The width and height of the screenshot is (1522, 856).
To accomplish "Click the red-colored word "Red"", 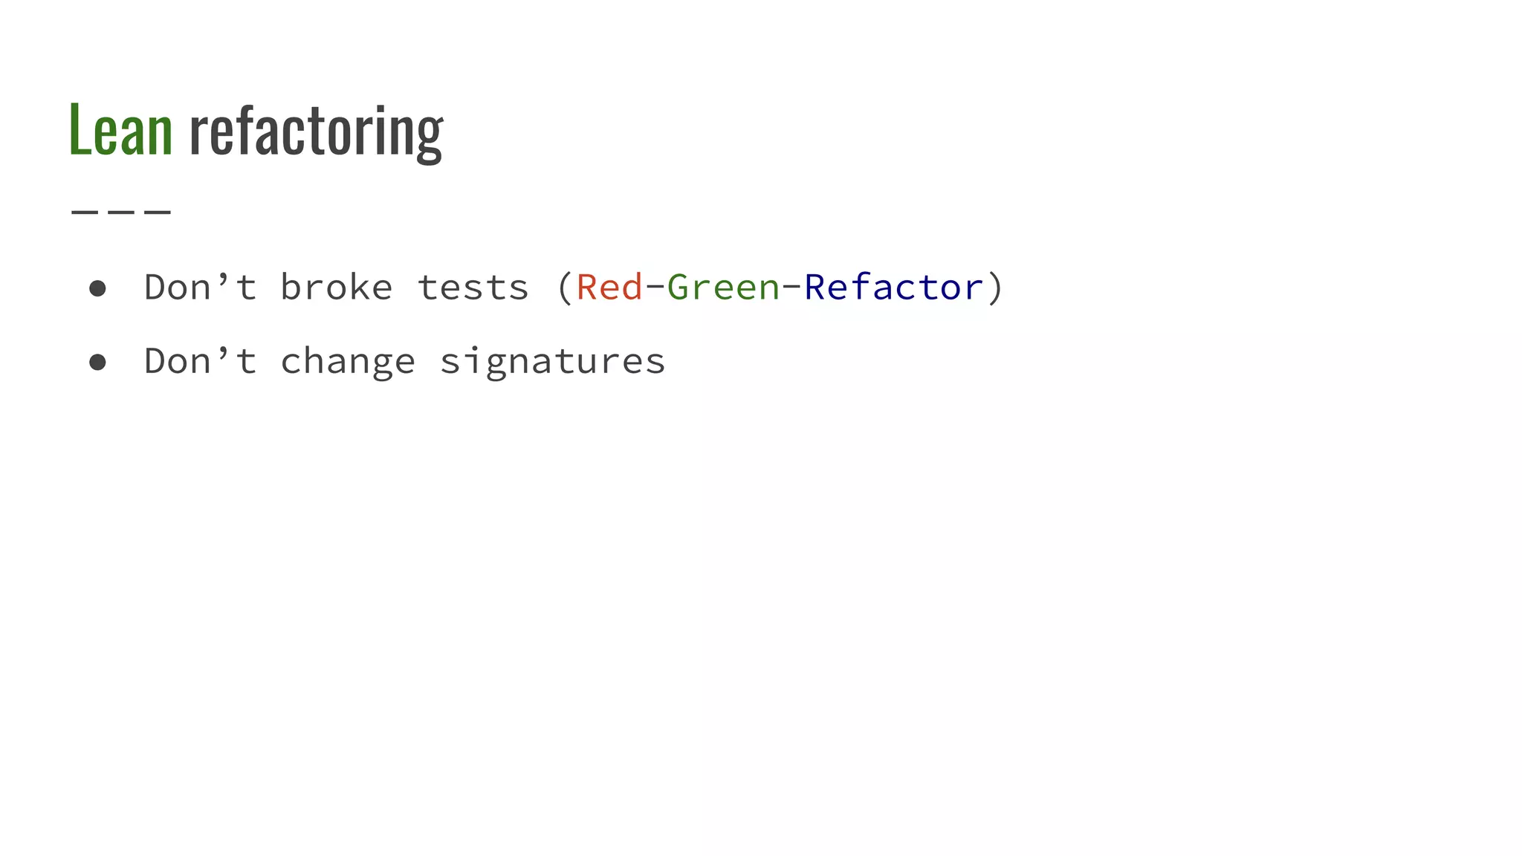I will (x=609, y=287).
